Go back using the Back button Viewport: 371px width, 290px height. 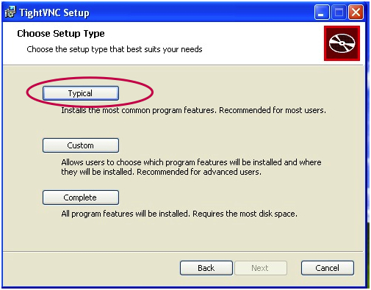pos(206,268)
